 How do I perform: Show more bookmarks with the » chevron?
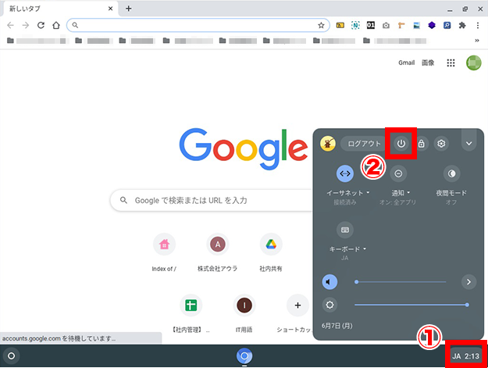(477, 41)
